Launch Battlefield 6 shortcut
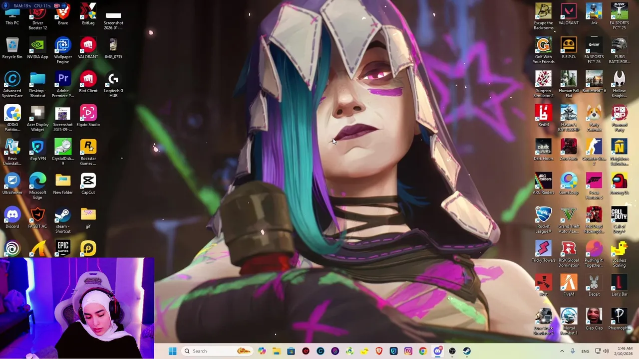 (594, 83)
